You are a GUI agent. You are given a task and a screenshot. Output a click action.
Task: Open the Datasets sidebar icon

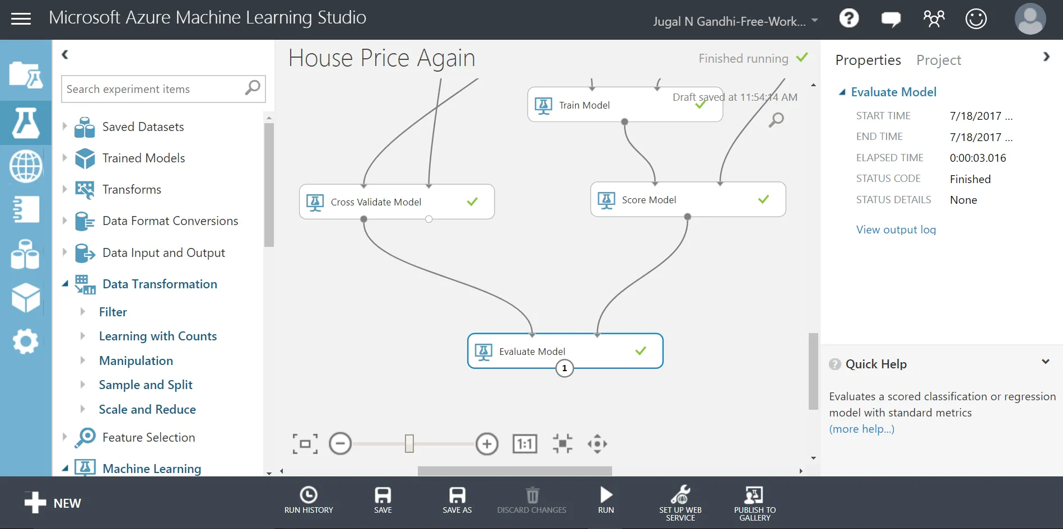pyautogui.click(x=26, y=254)
